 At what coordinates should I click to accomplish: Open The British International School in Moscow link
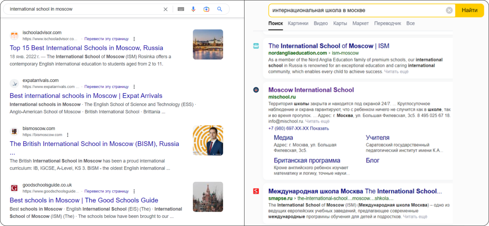point(94,144)
